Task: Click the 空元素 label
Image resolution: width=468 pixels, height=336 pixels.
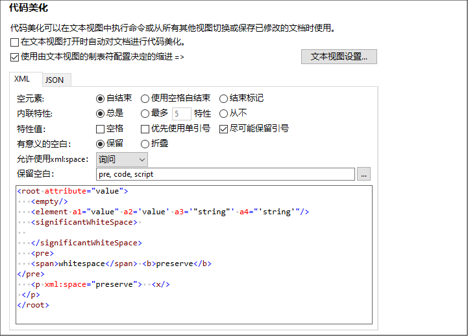Action: tap(31, 98)
